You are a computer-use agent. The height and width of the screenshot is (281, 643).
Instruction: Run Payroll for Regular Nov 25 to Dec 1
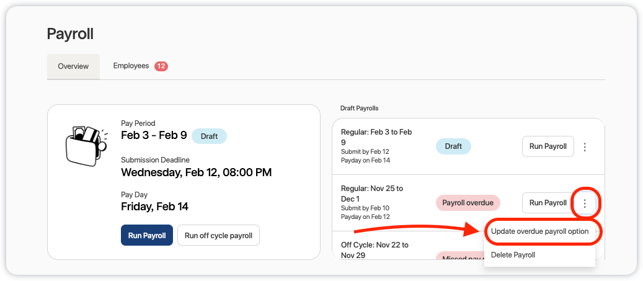pos(548,203)
